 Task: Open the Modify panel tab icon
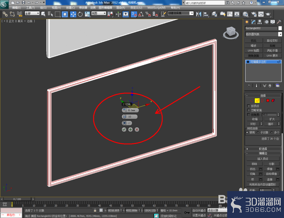[x=253, y=22]
